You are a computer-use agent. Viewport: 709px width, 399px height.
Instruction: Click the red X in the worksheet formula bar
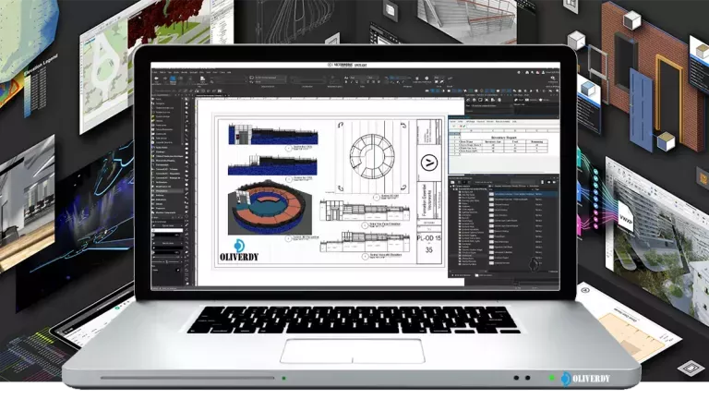(461, 126)
